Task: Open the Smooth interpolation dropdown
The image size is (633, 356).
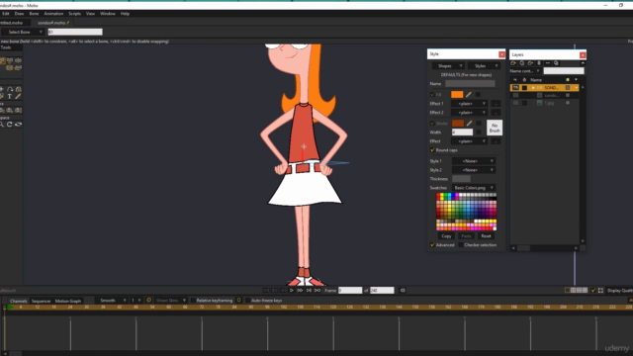Action: coord(111,301)
